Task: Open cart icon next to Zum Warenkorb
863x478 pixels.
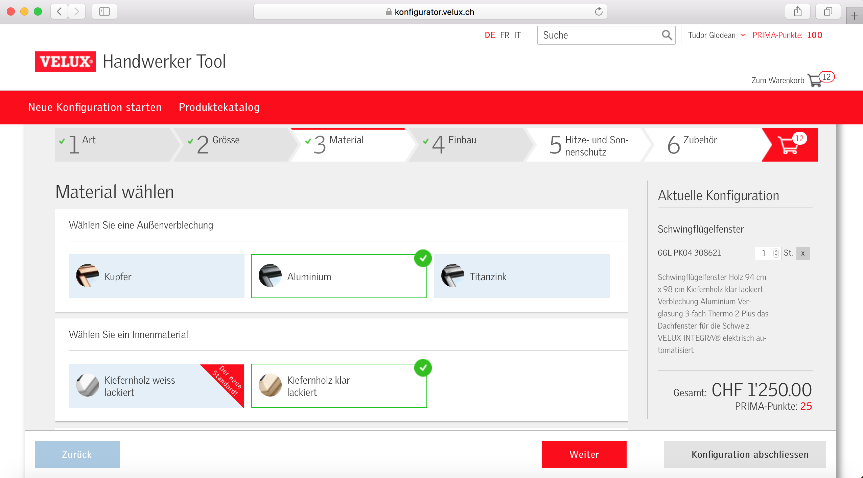Action: pos(815,80)
